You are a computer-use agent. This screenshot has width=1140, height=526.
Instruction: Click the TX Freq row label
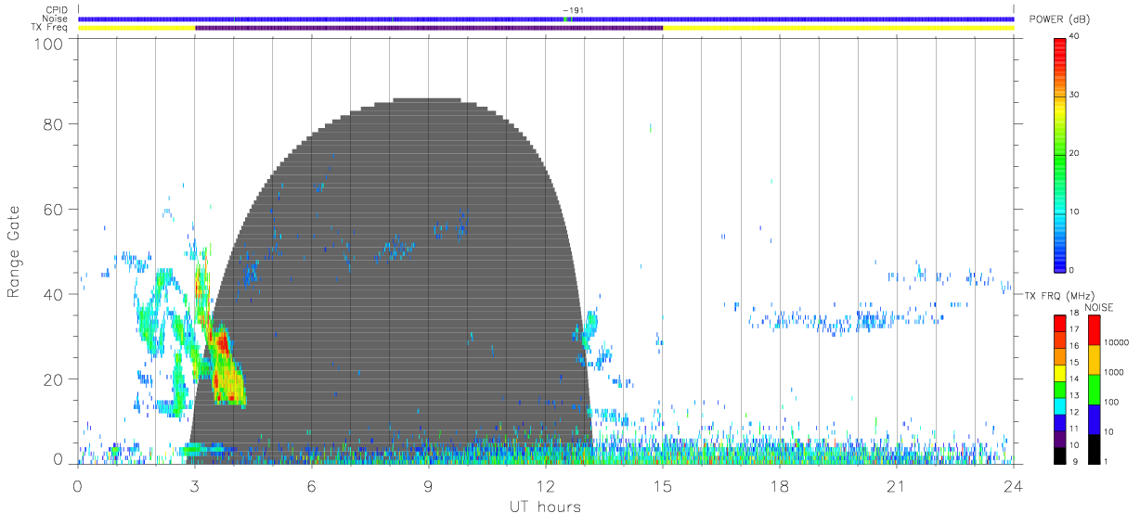pos(49,27)
